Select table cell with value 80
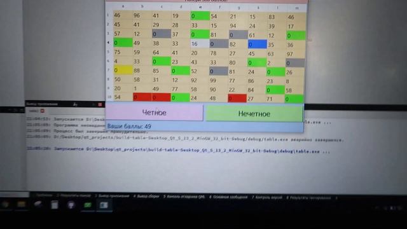The height and width of the screenshot is (229, 407). point(238,62)
